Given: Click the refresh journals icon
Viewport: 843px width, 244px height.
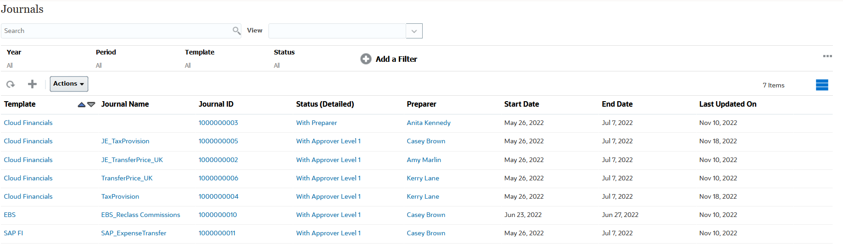Looking at the screenshot, I should [x=11, y=84].
